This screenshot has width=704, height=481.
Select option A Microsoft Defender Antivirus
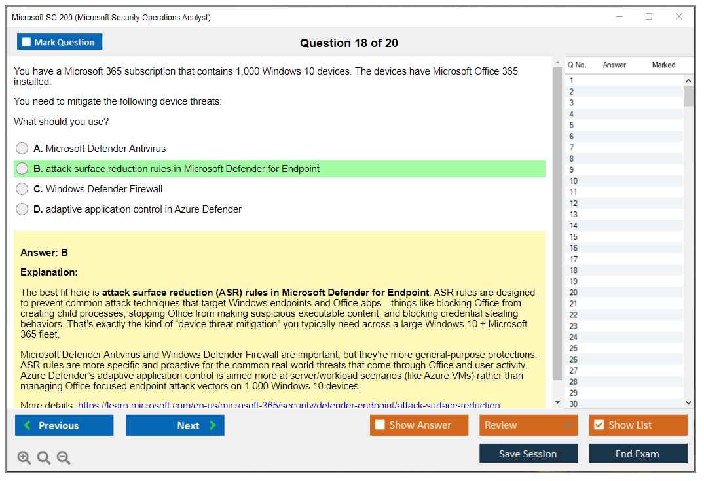tap(22, 149)
